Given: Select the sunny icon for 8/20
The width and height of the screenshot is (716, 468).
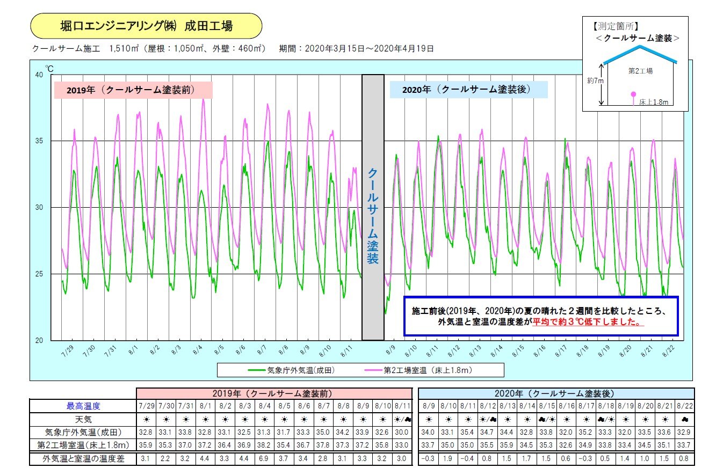Looking at the screenshot, I should click(646, 419).
